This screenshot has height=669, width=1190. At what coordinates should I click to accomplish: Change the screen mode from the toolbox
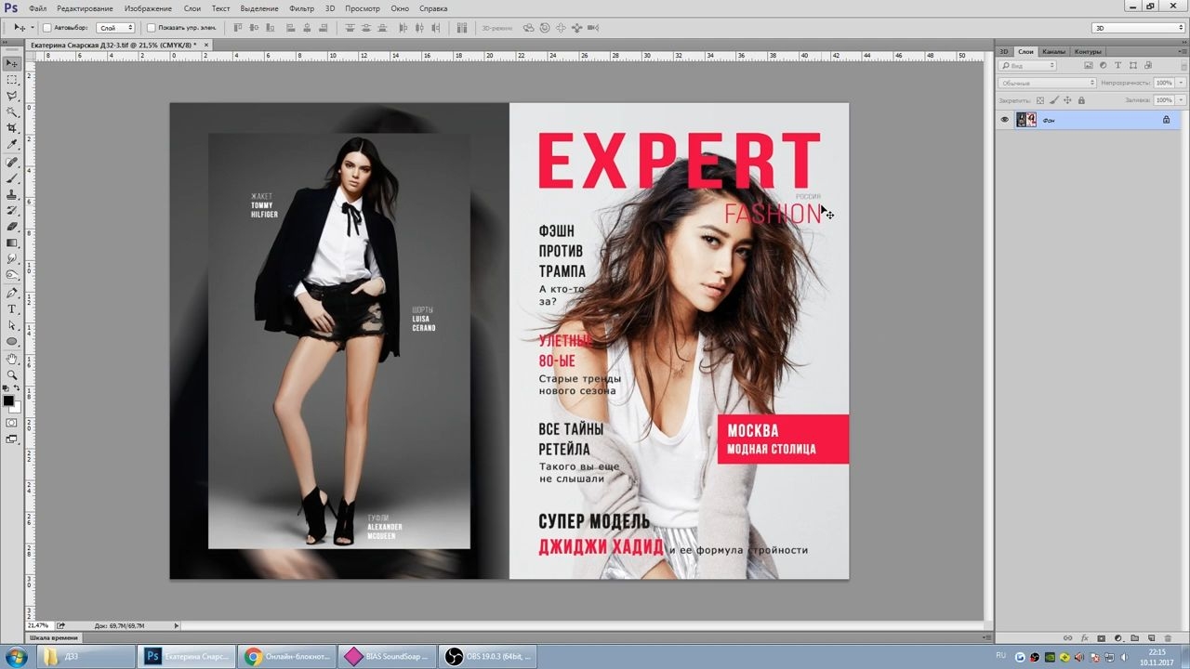[12, 439]
